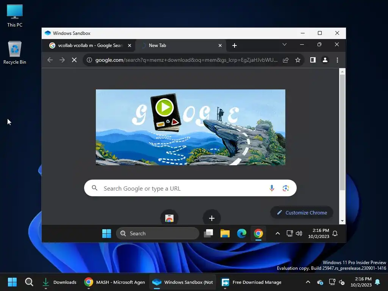Select Recycle Bin desktop icon
The image size is (388, 291).
(x=15, y=53)
